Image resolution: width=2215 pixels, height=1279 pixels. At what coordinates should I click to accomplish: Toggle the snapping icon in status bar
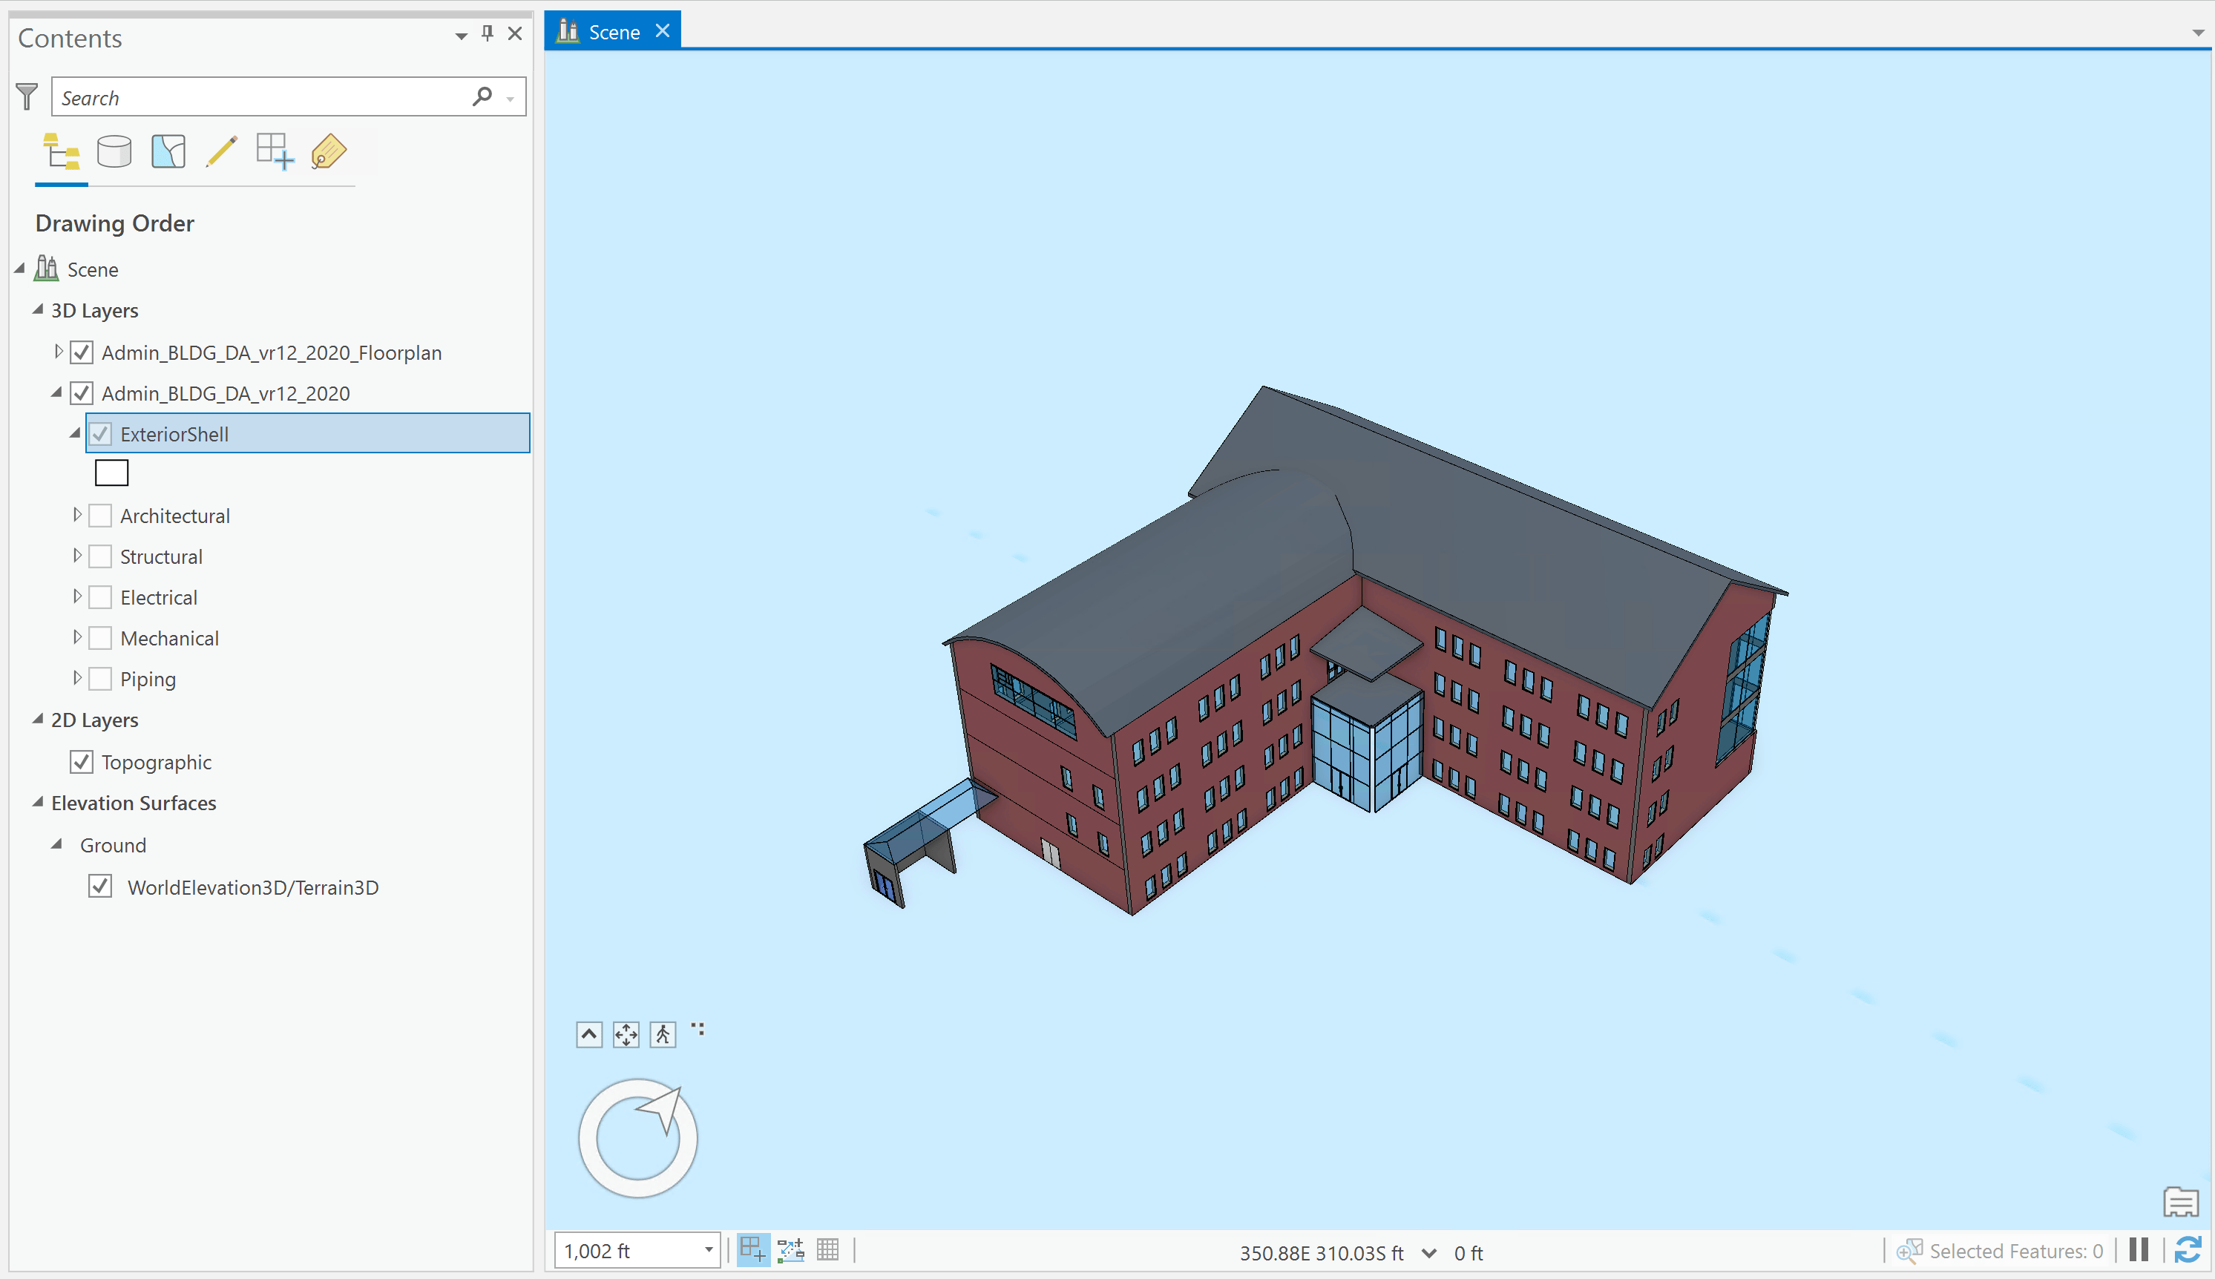[754, 1250]
